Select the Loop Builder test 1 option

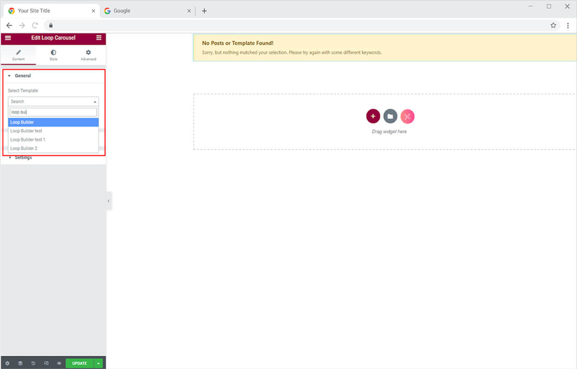(28, 140)
